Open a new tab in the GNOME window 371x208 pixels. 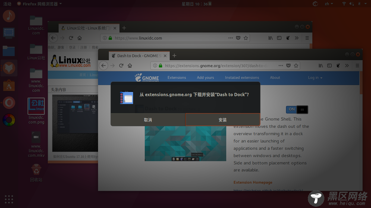click(x=174, y=56)
